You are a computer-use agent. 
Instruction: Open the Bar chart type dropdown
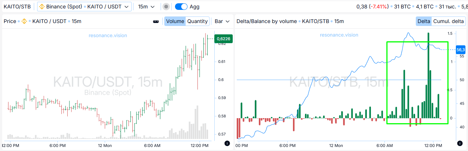pyautogui.click(x=222, y=21)
